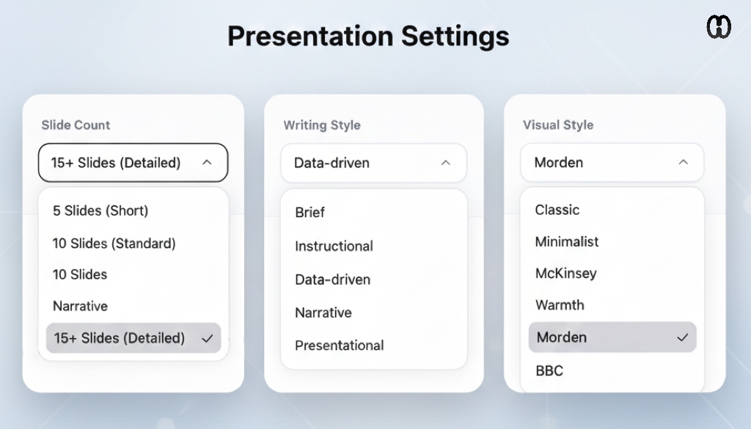Collapse the Slide Count dropdown chevron
This screenshot has width=751, height=429.
coord(207,162)
